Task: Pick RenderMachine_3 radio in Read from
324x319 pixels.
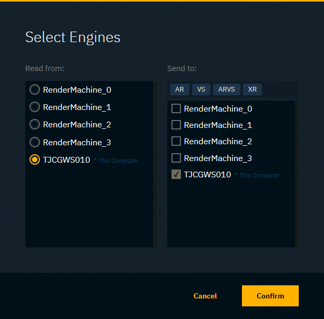Action: (x=35, y=142)
